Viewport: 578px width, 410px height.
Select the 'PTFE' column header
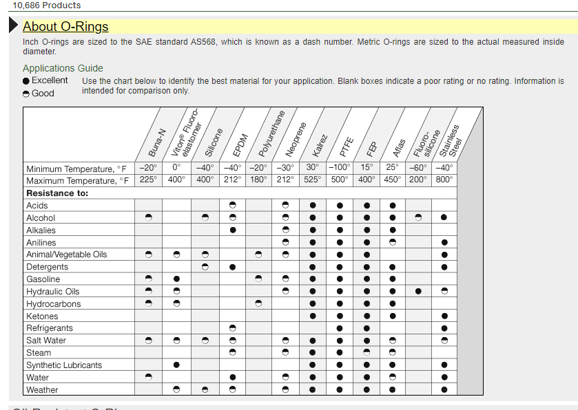347,147
